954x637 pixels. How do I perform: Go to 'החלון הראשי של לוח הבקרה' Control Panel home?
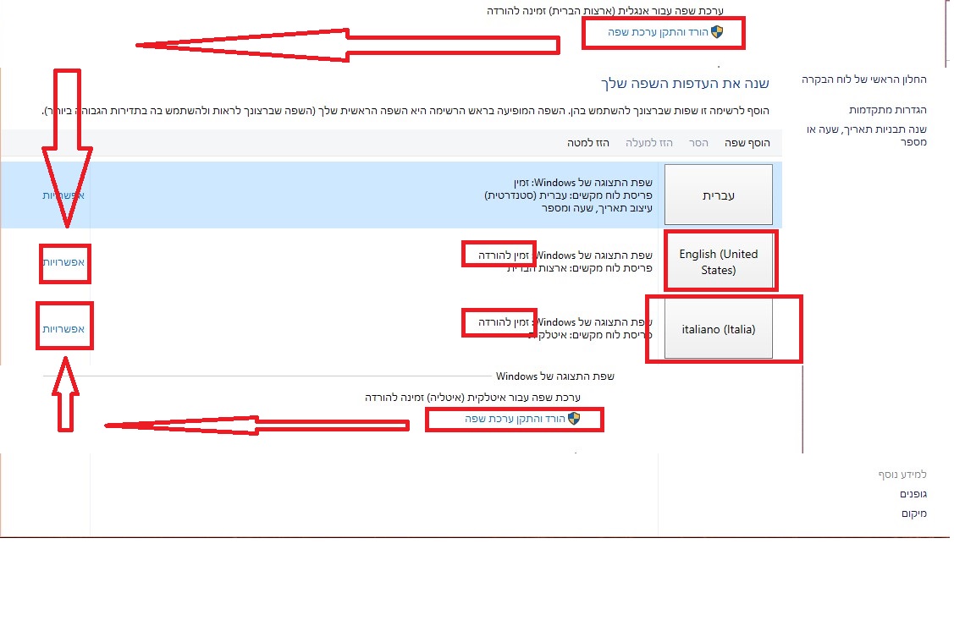[864, 80]
